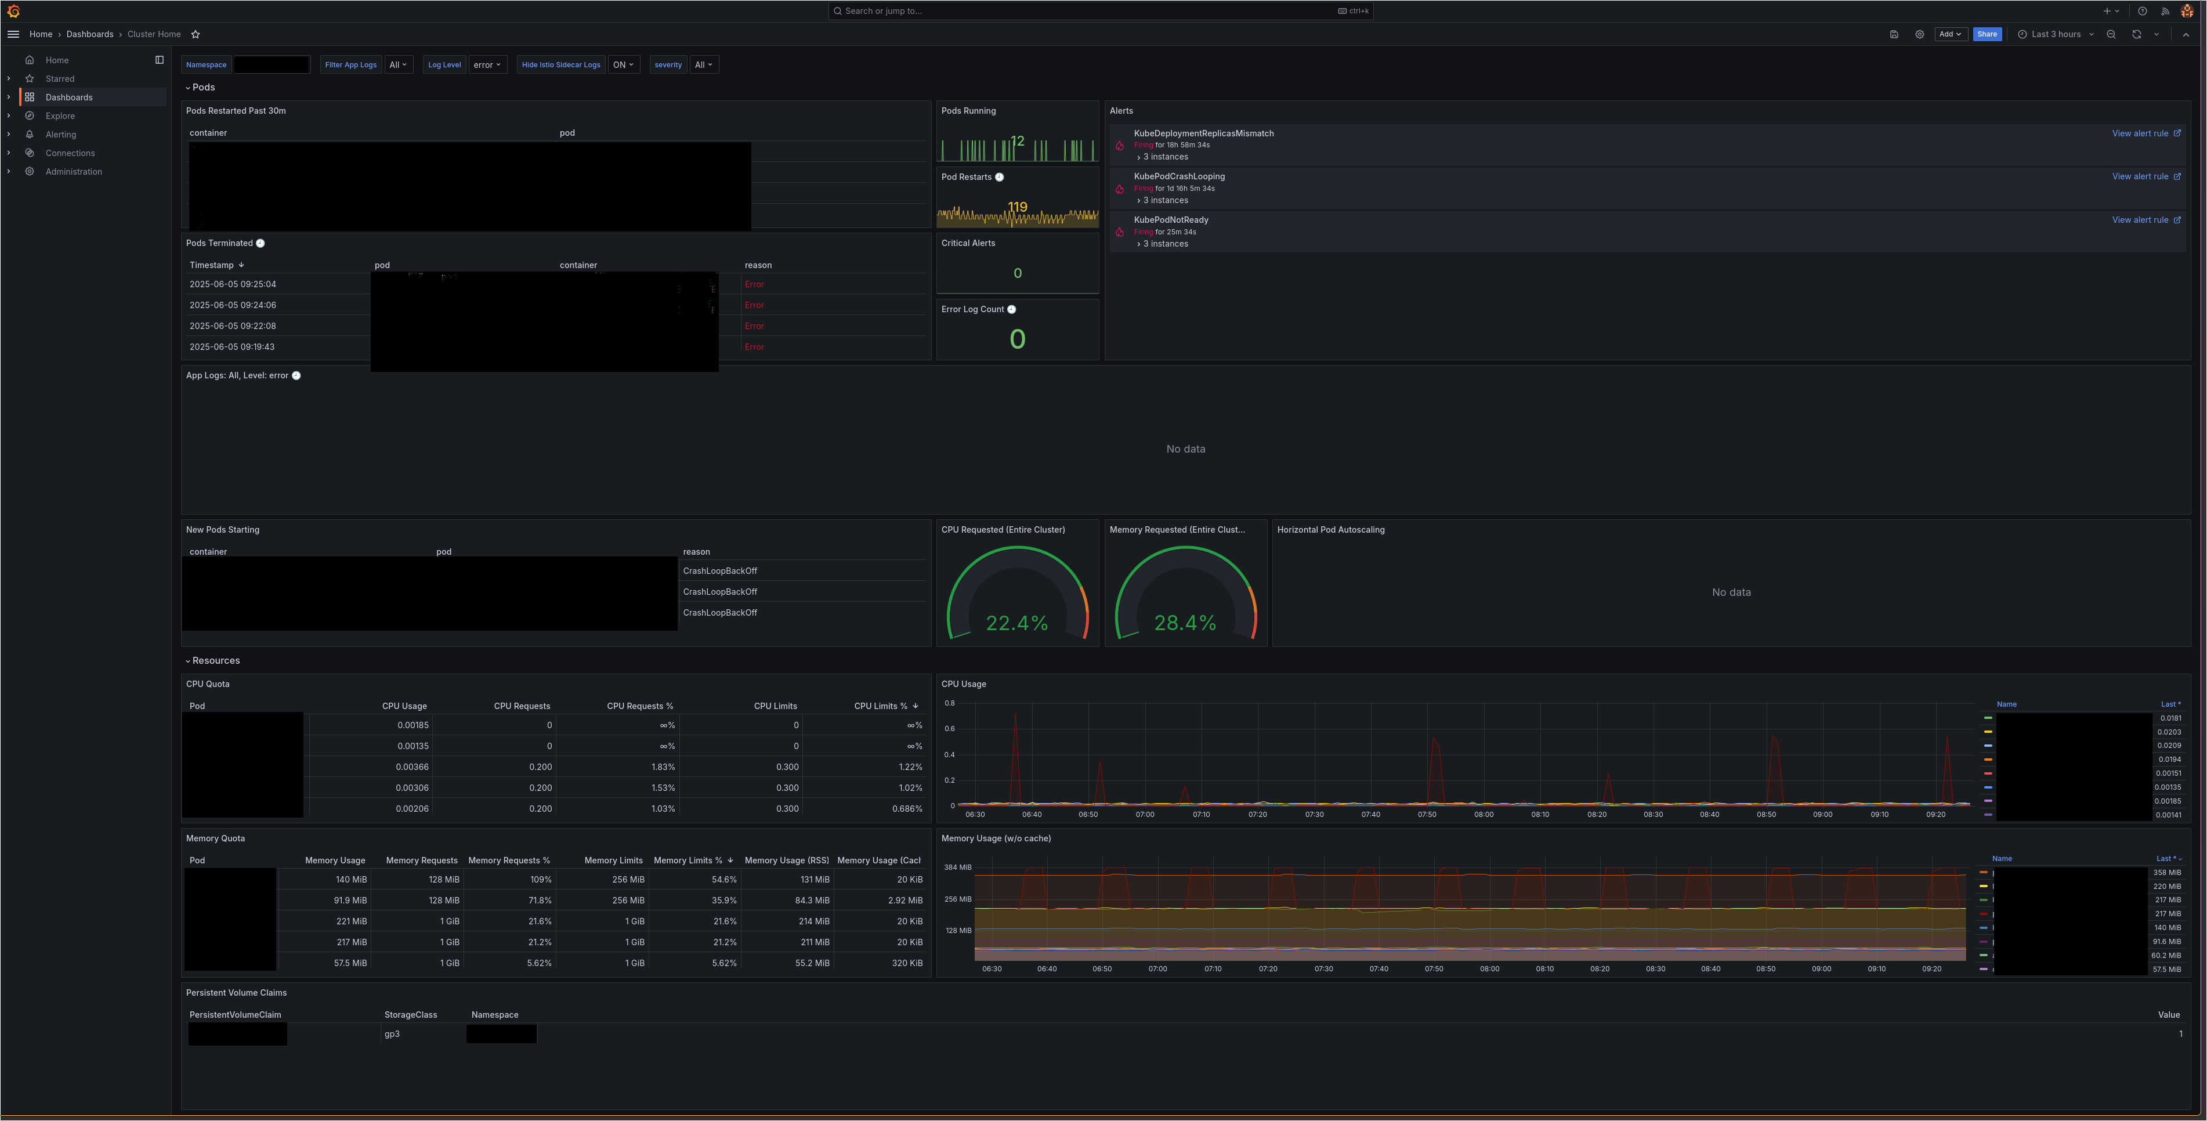Open external link icon for KubeDeploymentReplicasMismatch rule
2207x1121 pixels.
click(x=2177, y=133)
